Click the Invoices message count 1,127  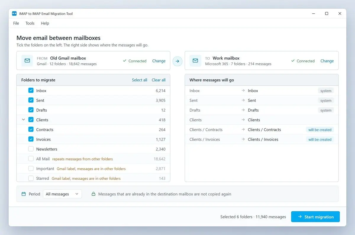point(161,139)
